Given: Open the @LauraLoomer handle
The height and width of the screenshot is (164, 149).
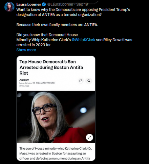Looking at the screenshot, I should click(60, 4).
